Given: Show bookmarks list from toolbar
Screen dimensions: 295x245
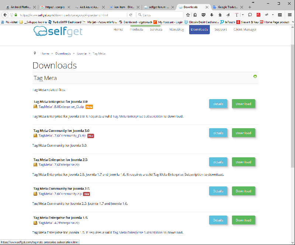Looking at the screenshot, I should coord(195,15).
